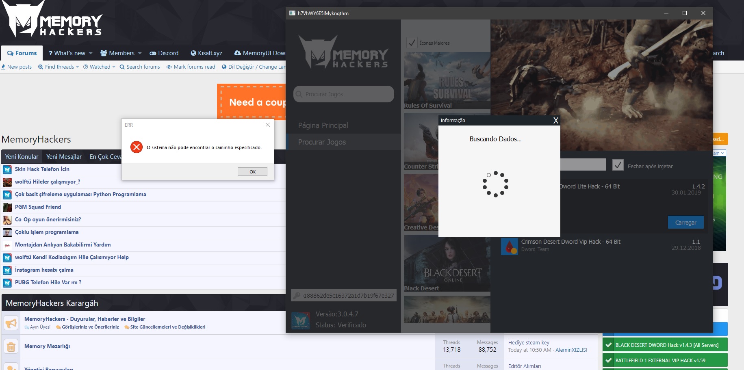Viewport: 744px width, 370px height.
Task: Open the Discord link in navigation
Action: click(164, 53)
